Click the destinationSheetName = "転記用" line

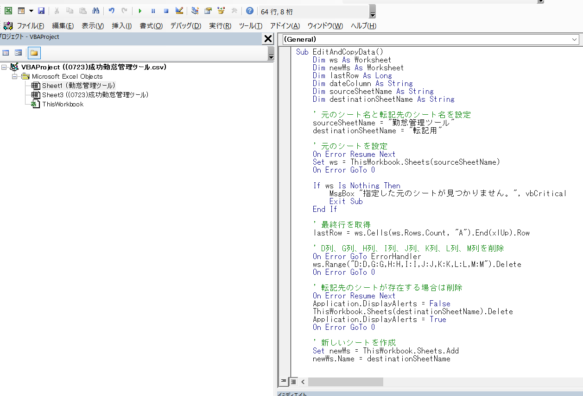click(378, 130)
